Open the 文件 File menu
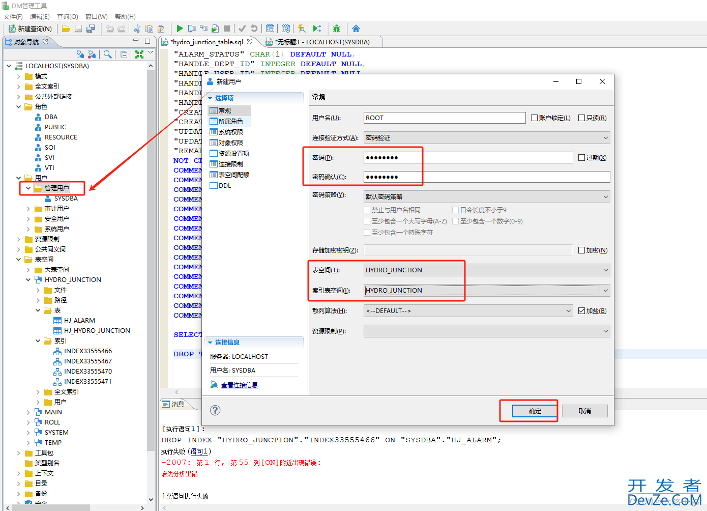Screen dimensions: 707x511 (x=13, y=16)
